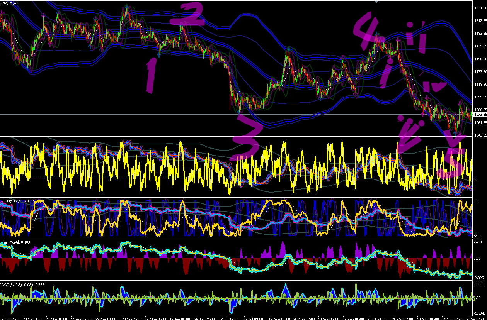
Task: Click the 105 scale value in chRSI pane
Action: coord(477,201)
